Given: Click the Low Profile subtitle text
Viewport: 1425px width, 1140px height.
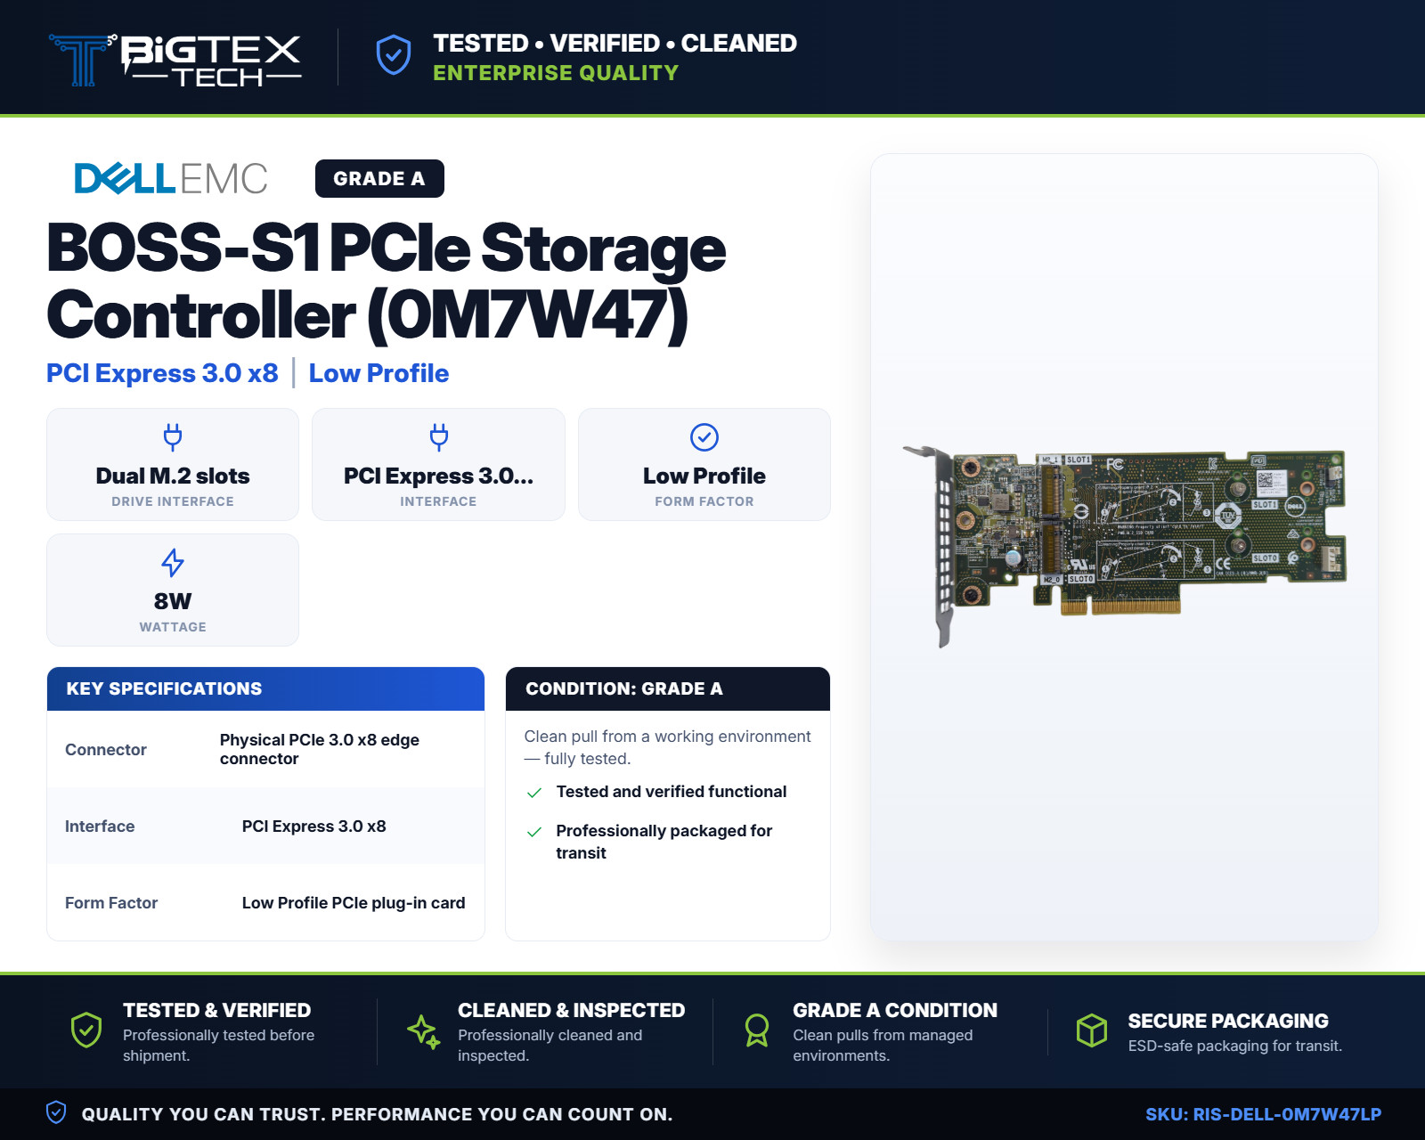Looking at the screenshot, I should [x=379, y=373].
